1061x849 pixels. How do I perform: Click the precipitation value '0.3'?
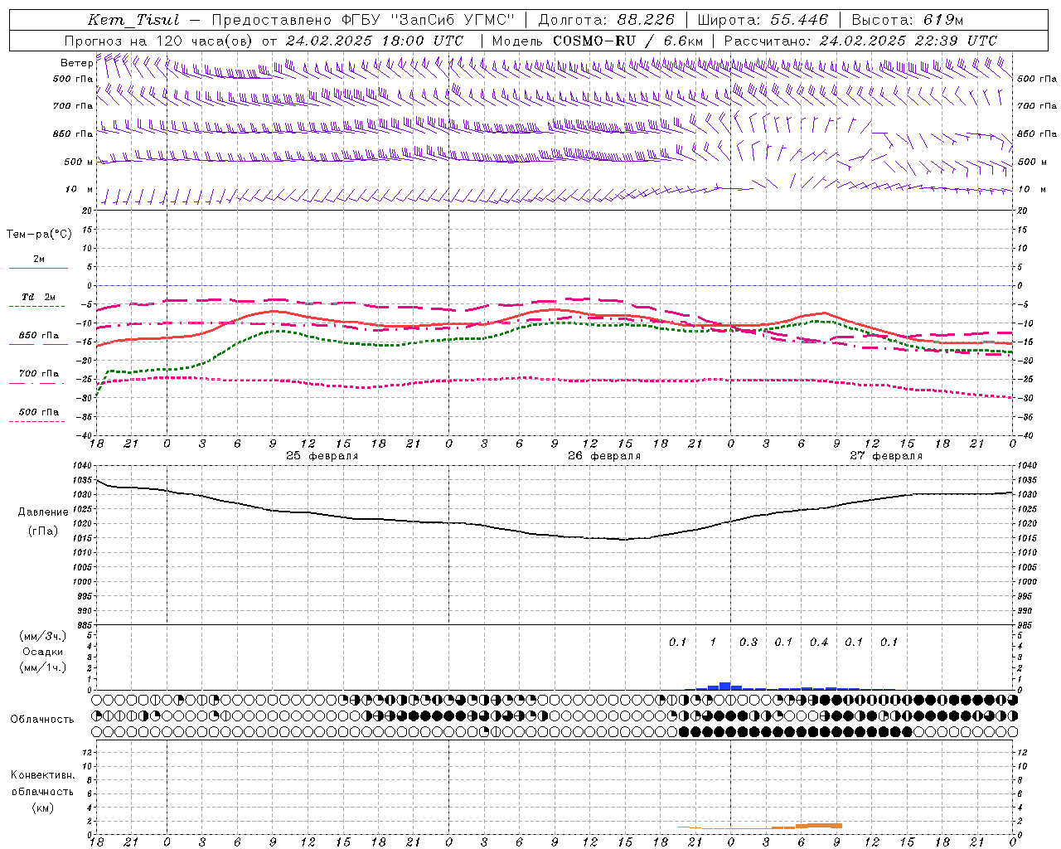click(749, 642)
